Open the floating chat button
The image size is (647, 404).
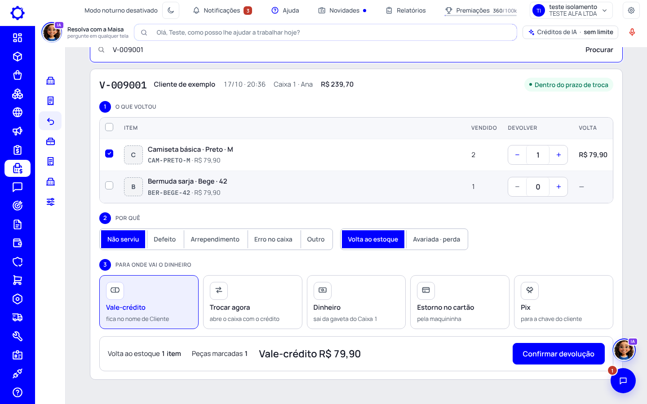pyautogui.click(x=623, y=381)
